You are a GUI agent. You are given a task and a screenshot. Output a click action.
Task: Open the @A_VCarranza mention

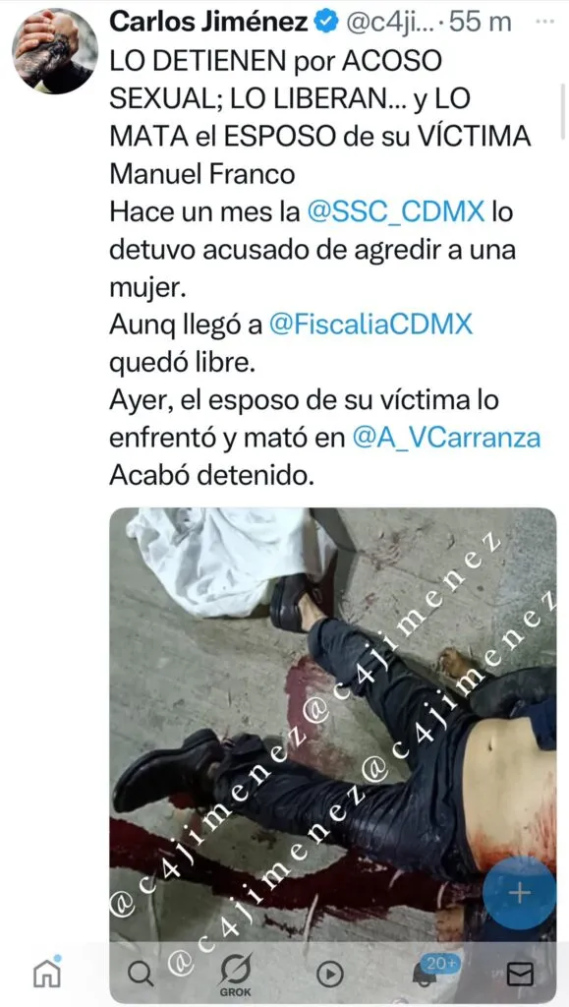click(x=446, y=439)
